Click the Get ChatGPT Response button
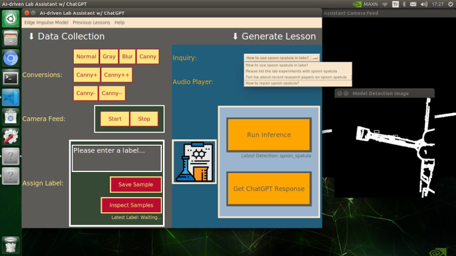Image resolution: width=456 pixels, height=256 pixels. pyautogui.click(x=269, y=189)
